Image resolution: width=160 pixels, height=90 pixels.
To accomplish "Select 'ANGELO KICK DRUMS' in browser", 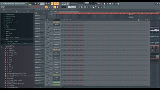I will pos(12,41).
